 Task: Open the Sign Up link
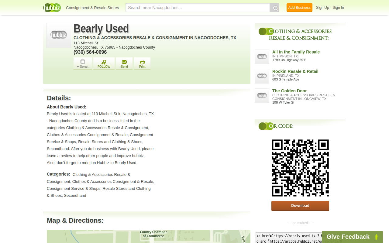pos(322,8)
